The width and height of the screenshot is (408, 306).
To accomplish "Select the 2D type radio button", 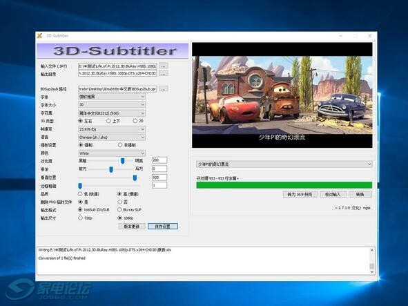I will point(135,121).
